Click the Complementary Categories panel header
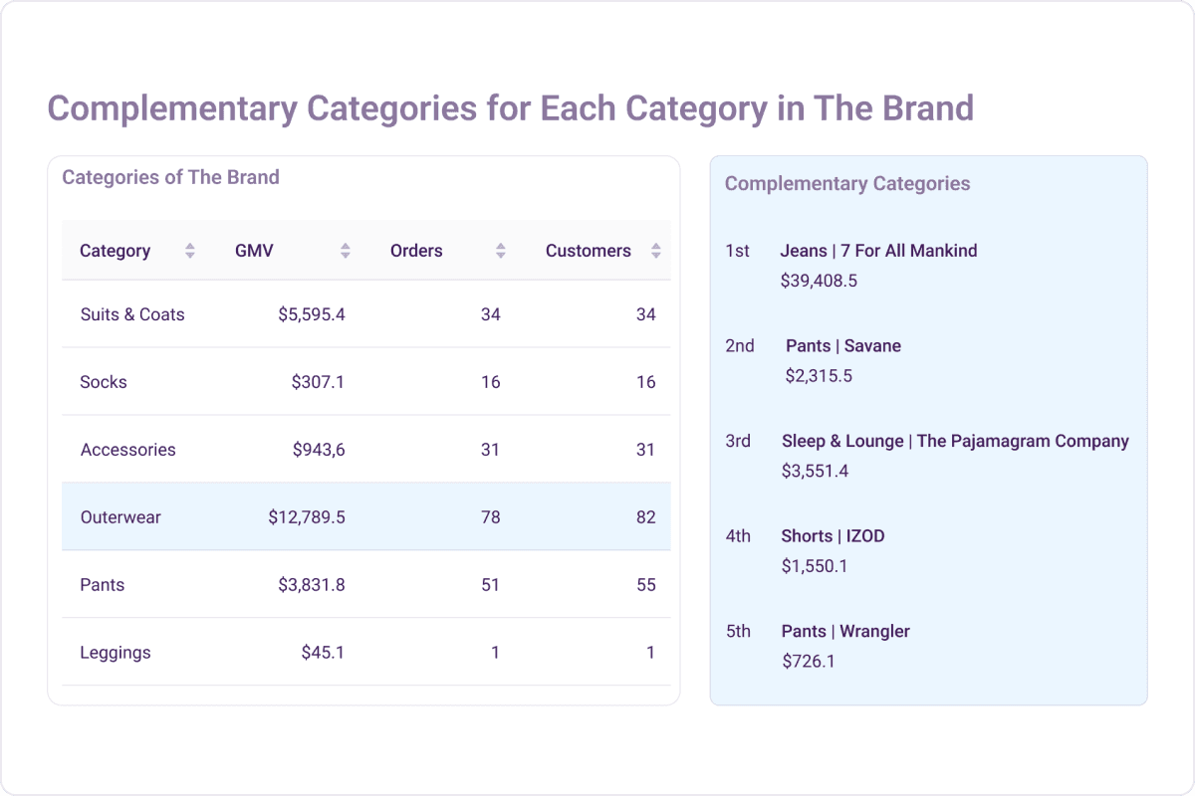1195x796 pixels. [x=847, y=183]
